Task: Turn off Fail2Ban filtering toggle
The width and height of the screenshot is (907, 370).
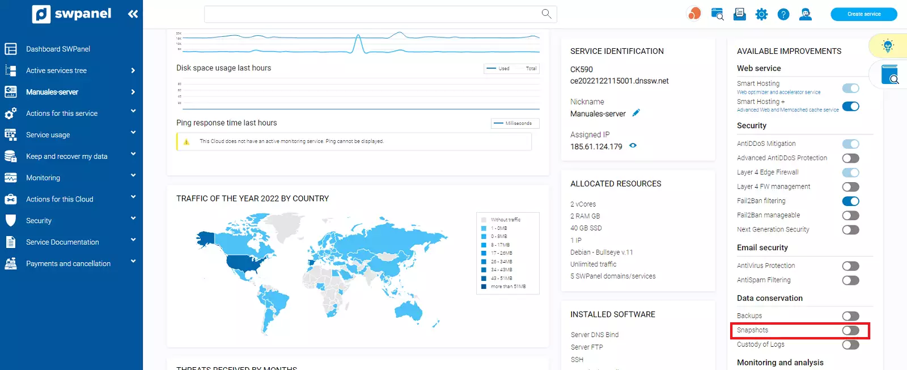Action: coord(850,201)
